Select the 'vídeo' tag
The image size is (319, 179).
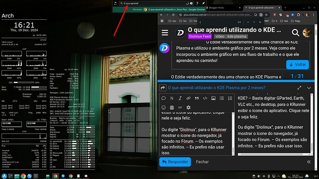220,36
